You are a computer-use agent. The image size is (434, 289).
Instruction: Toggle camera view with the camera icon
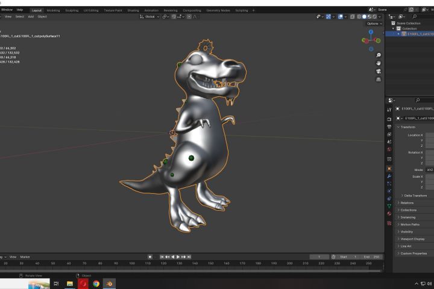point(379,71)
